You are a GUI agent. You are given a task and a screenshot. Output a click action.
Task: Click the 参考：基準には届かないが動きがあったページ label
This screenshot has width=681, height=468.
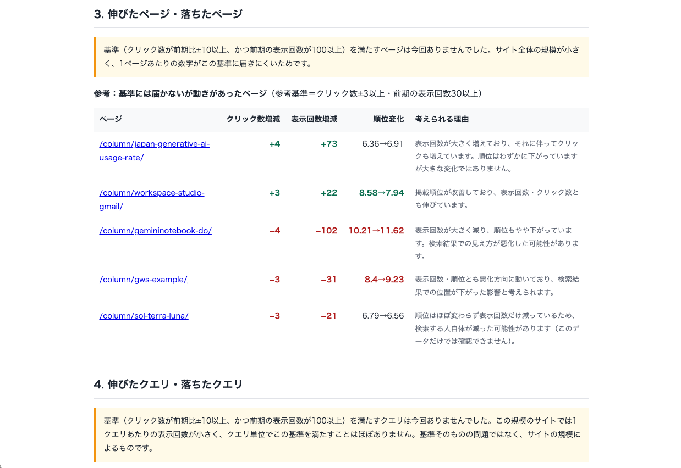(180, 94)
